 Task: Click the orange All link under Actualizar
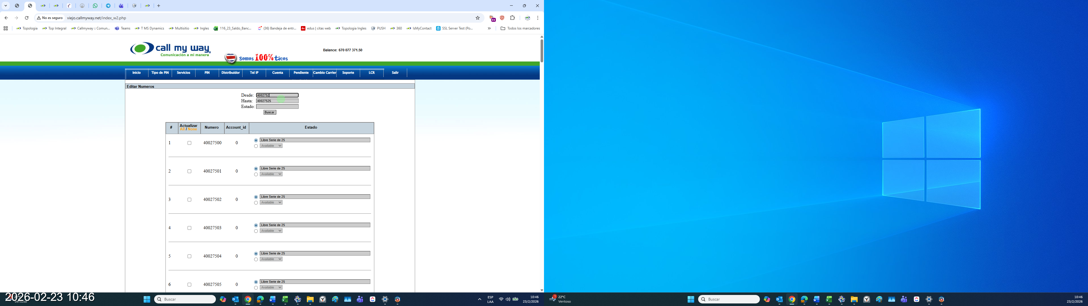point(182,129)
